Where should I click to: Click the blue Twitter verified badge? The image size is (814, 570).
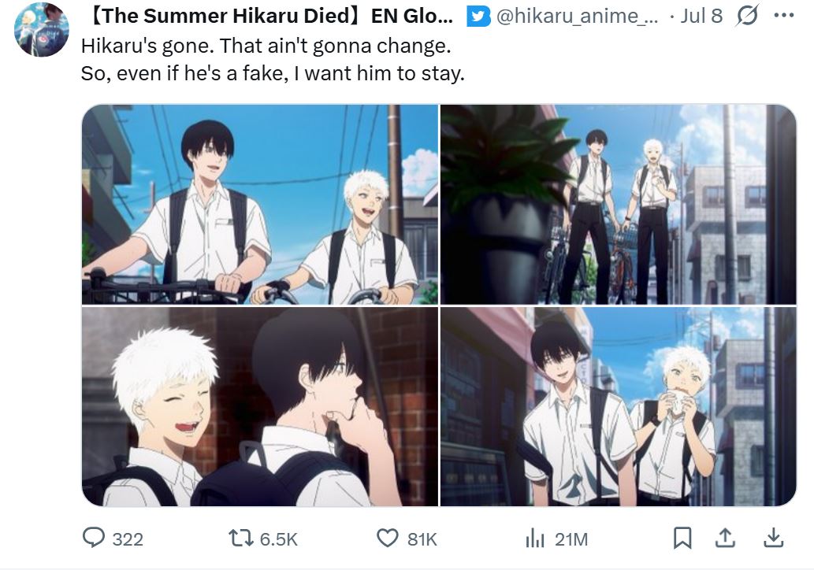478,16
